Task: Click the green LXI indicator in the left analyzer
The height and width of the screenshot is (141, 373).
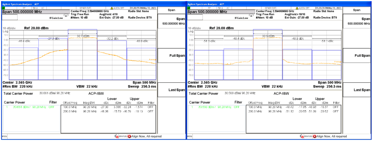Action: tap(3, 8)
